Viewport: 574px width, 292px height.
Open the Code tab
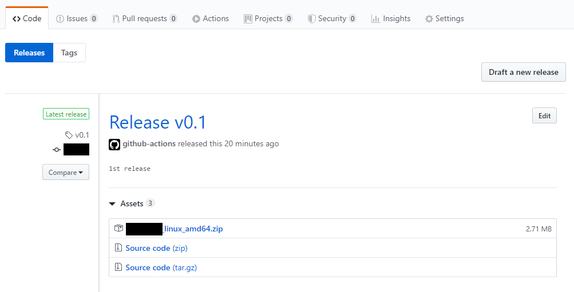click(27, 18)
